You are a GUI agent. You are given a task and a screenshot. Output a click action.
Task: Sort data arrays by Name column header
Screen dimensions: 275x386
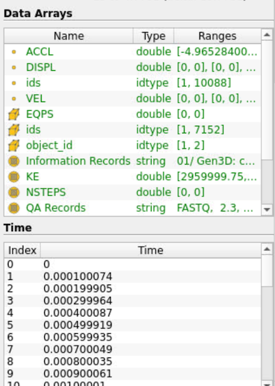pos(69,36)
